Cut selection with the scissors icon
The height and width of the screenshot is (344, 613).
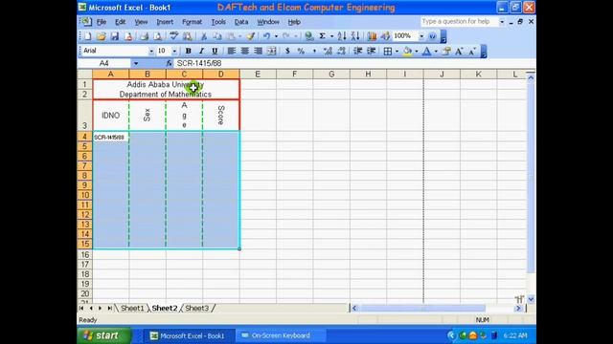point(204,36)
